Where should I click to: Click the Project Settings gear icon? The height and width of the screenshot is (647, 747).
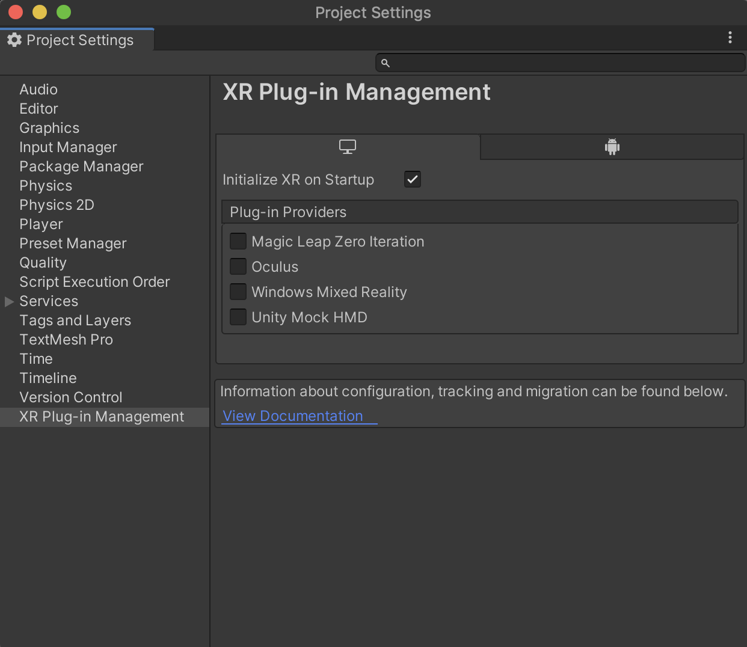14,40
